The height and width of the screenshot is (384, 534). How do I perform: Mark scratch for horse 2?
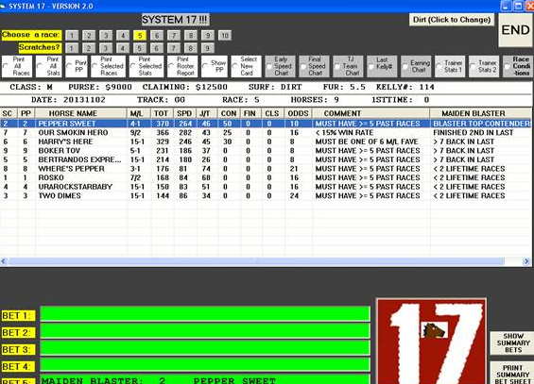(89, 48)
